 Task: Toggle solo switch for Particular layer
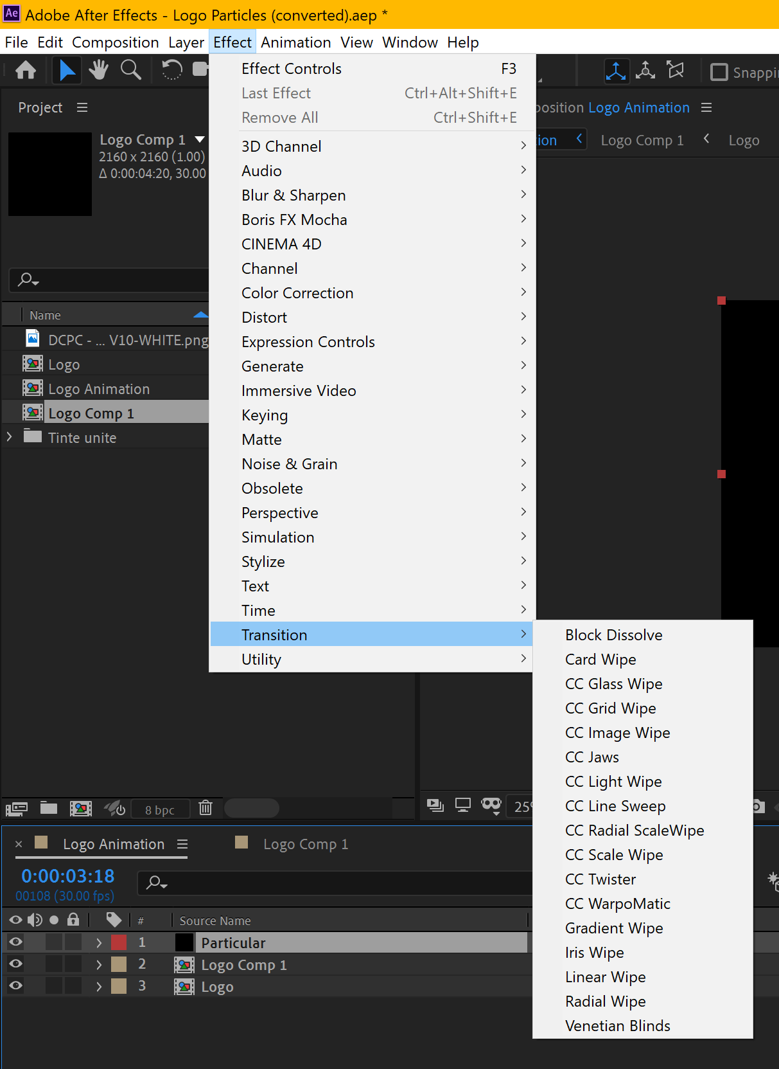54,942
